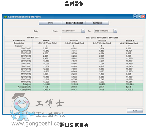The image size is (149, 130).
Task: Refresh the consumption report
Action: point(97,23)
